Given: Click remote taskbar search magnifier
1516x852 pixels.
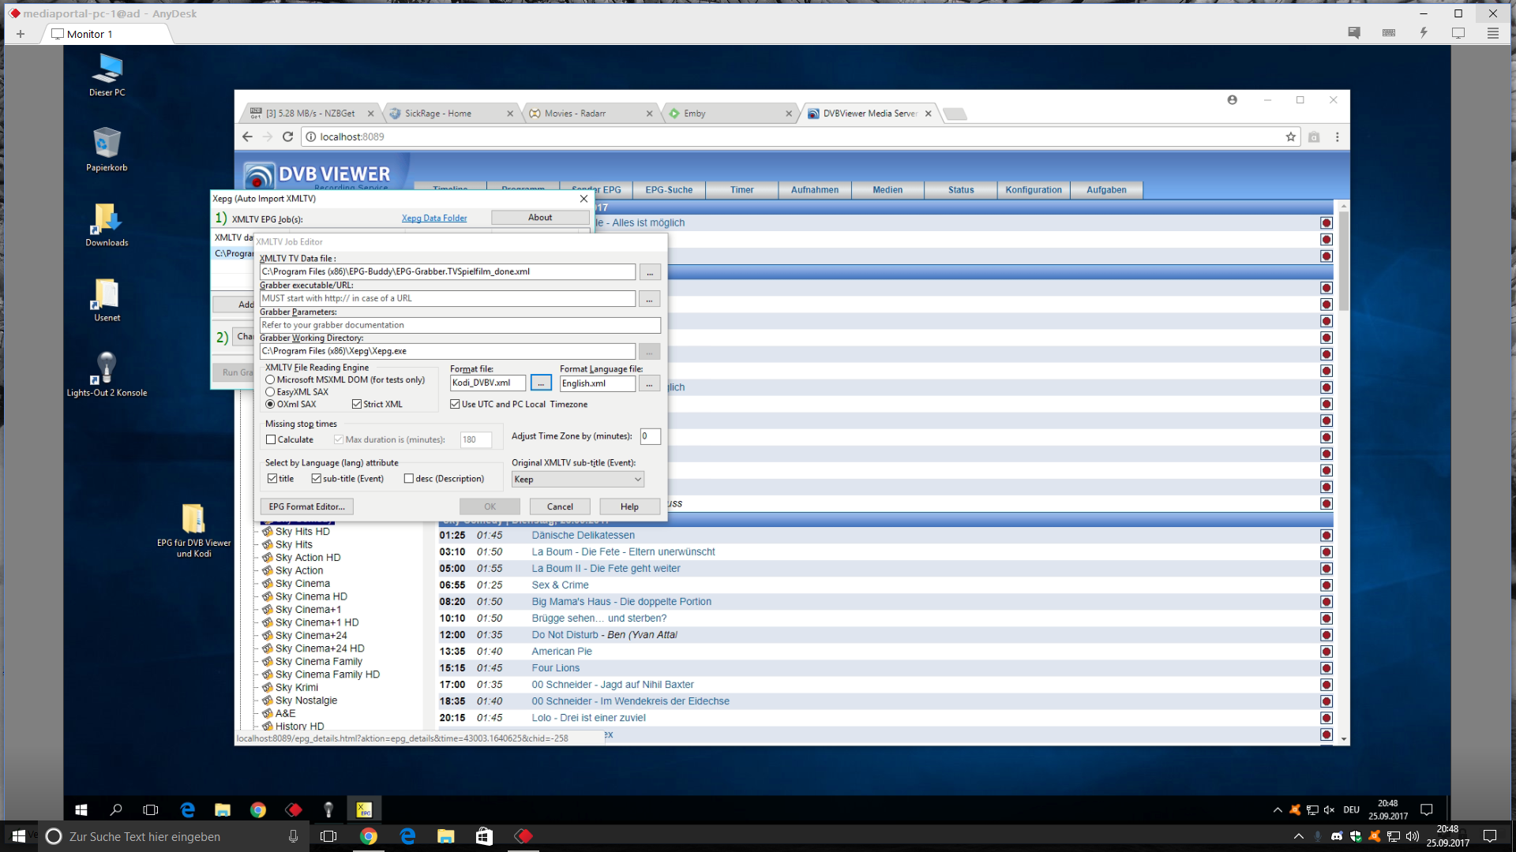Looking at the screenshot, I should pos(116,809).
